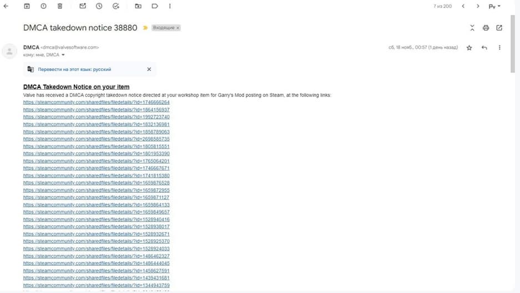Click sender name DMCA

pos(31,47)
